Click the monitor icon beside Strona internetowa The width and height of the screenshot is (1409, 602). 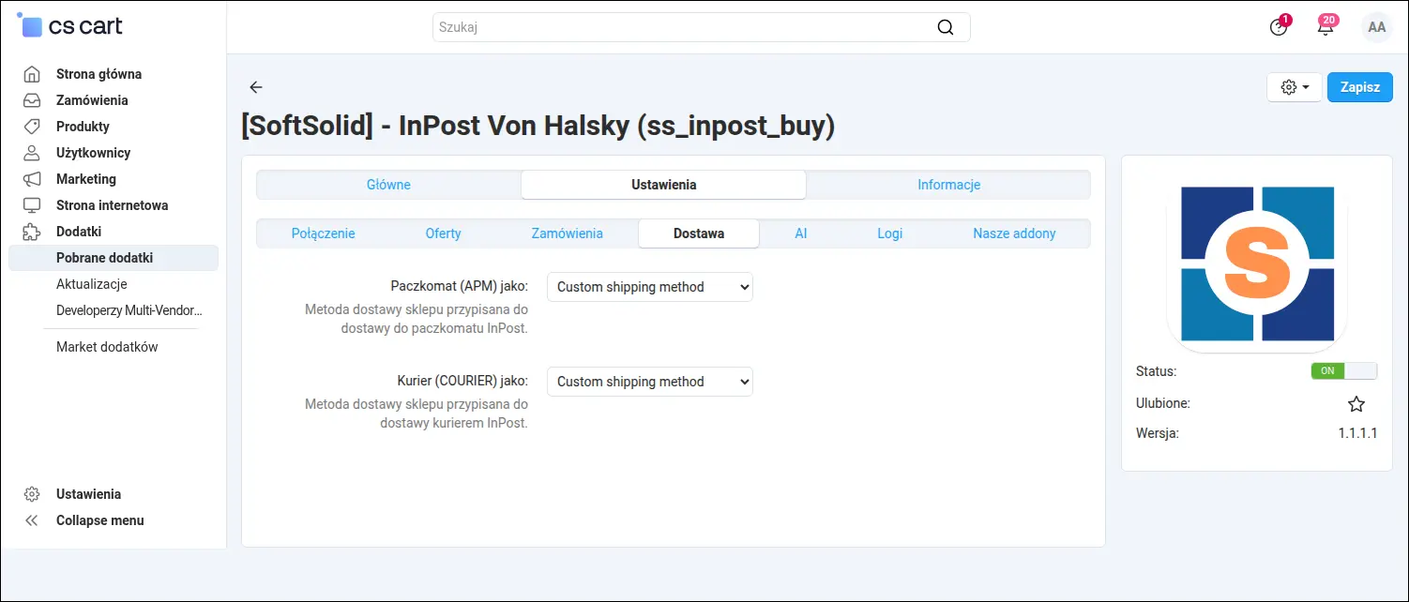click(x=32, y=205)
